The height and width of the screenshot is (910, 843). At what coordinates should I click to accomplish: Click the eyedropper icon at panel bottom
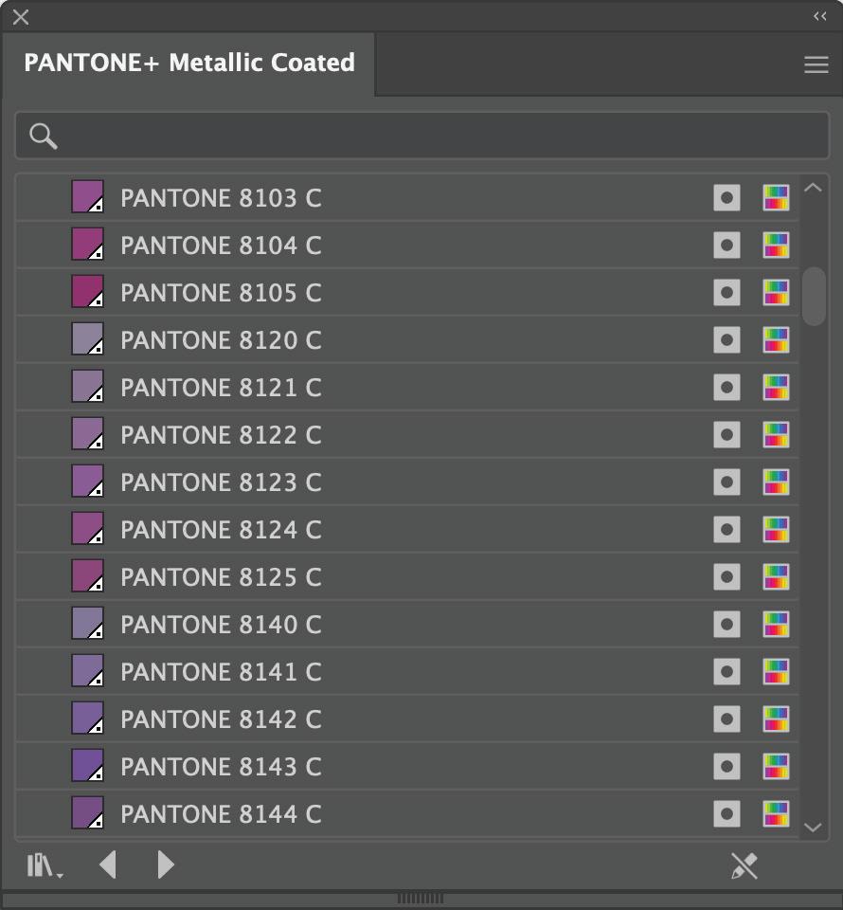pos(744,865)
